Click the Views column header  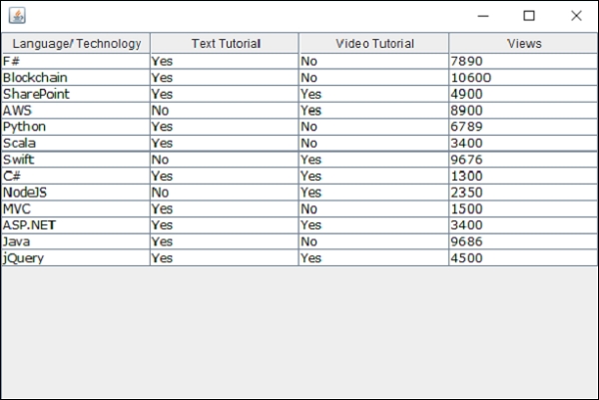[523, 44]
